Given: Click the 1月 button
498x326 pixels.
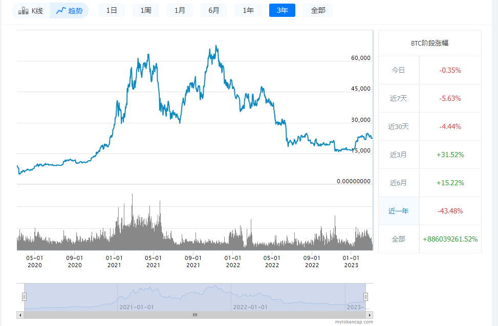Looking at the screenshot, I should 180,10.
